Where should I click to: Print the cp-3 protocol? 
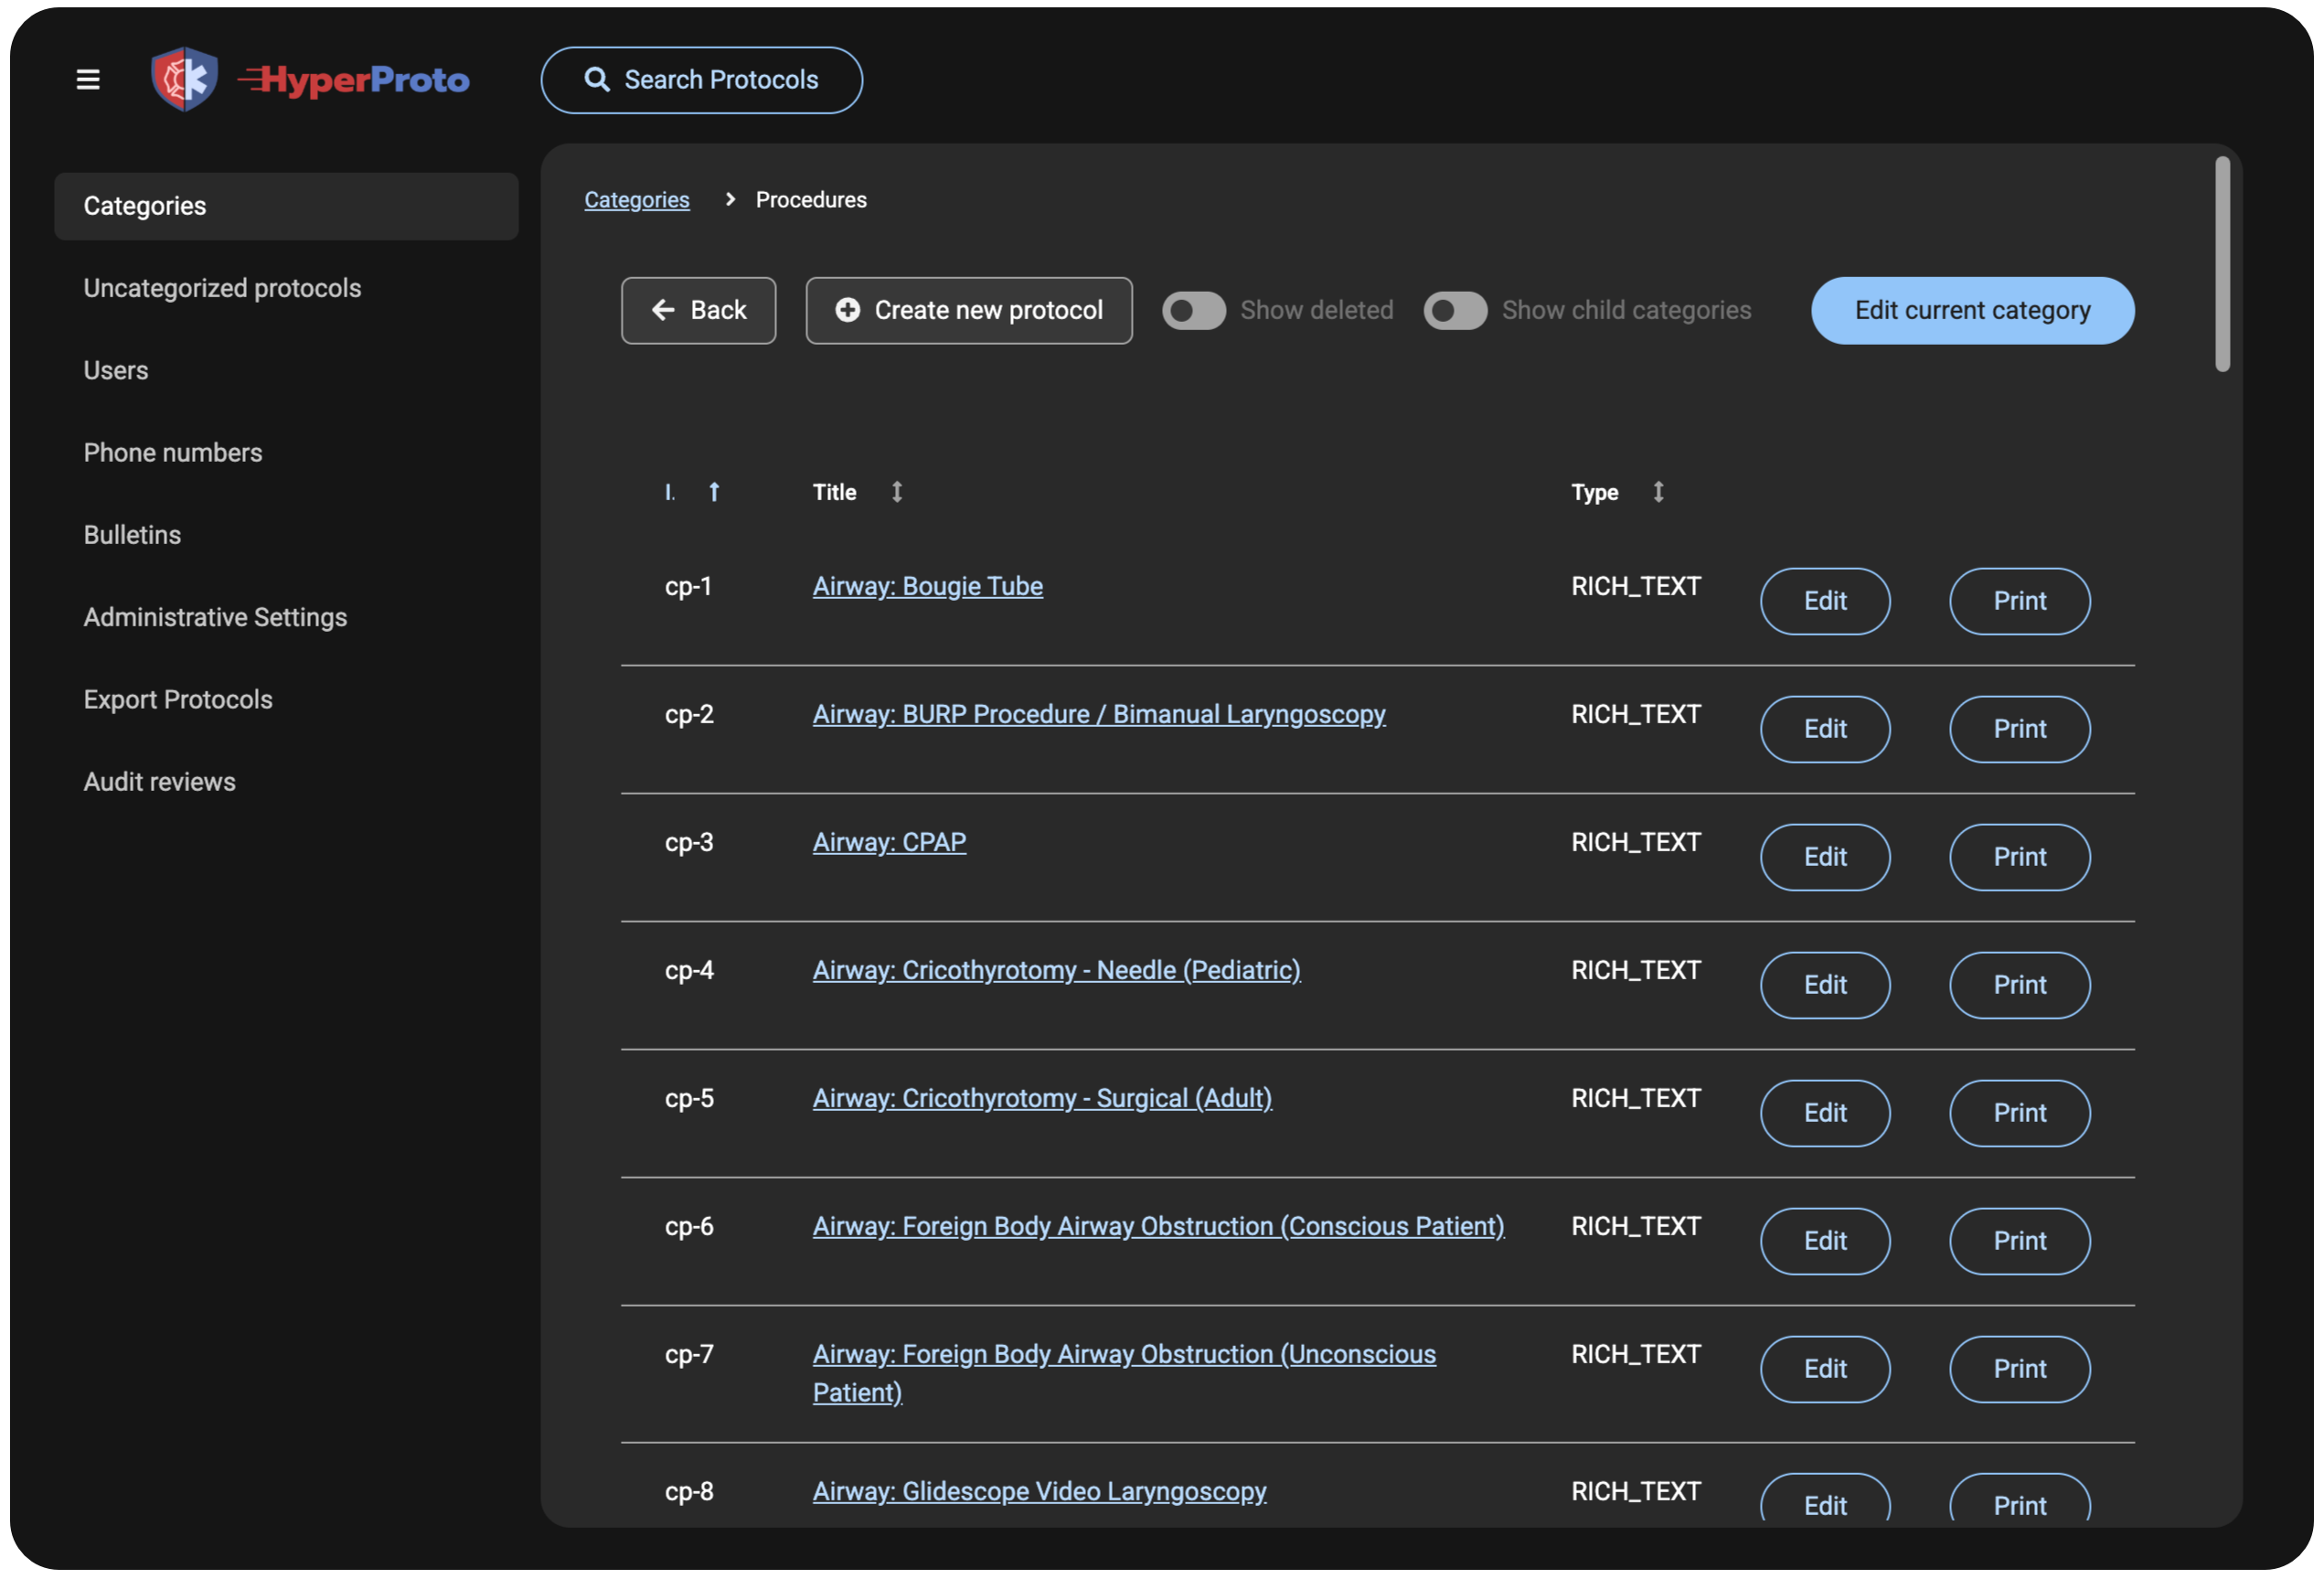click(x=2019, y=857)
